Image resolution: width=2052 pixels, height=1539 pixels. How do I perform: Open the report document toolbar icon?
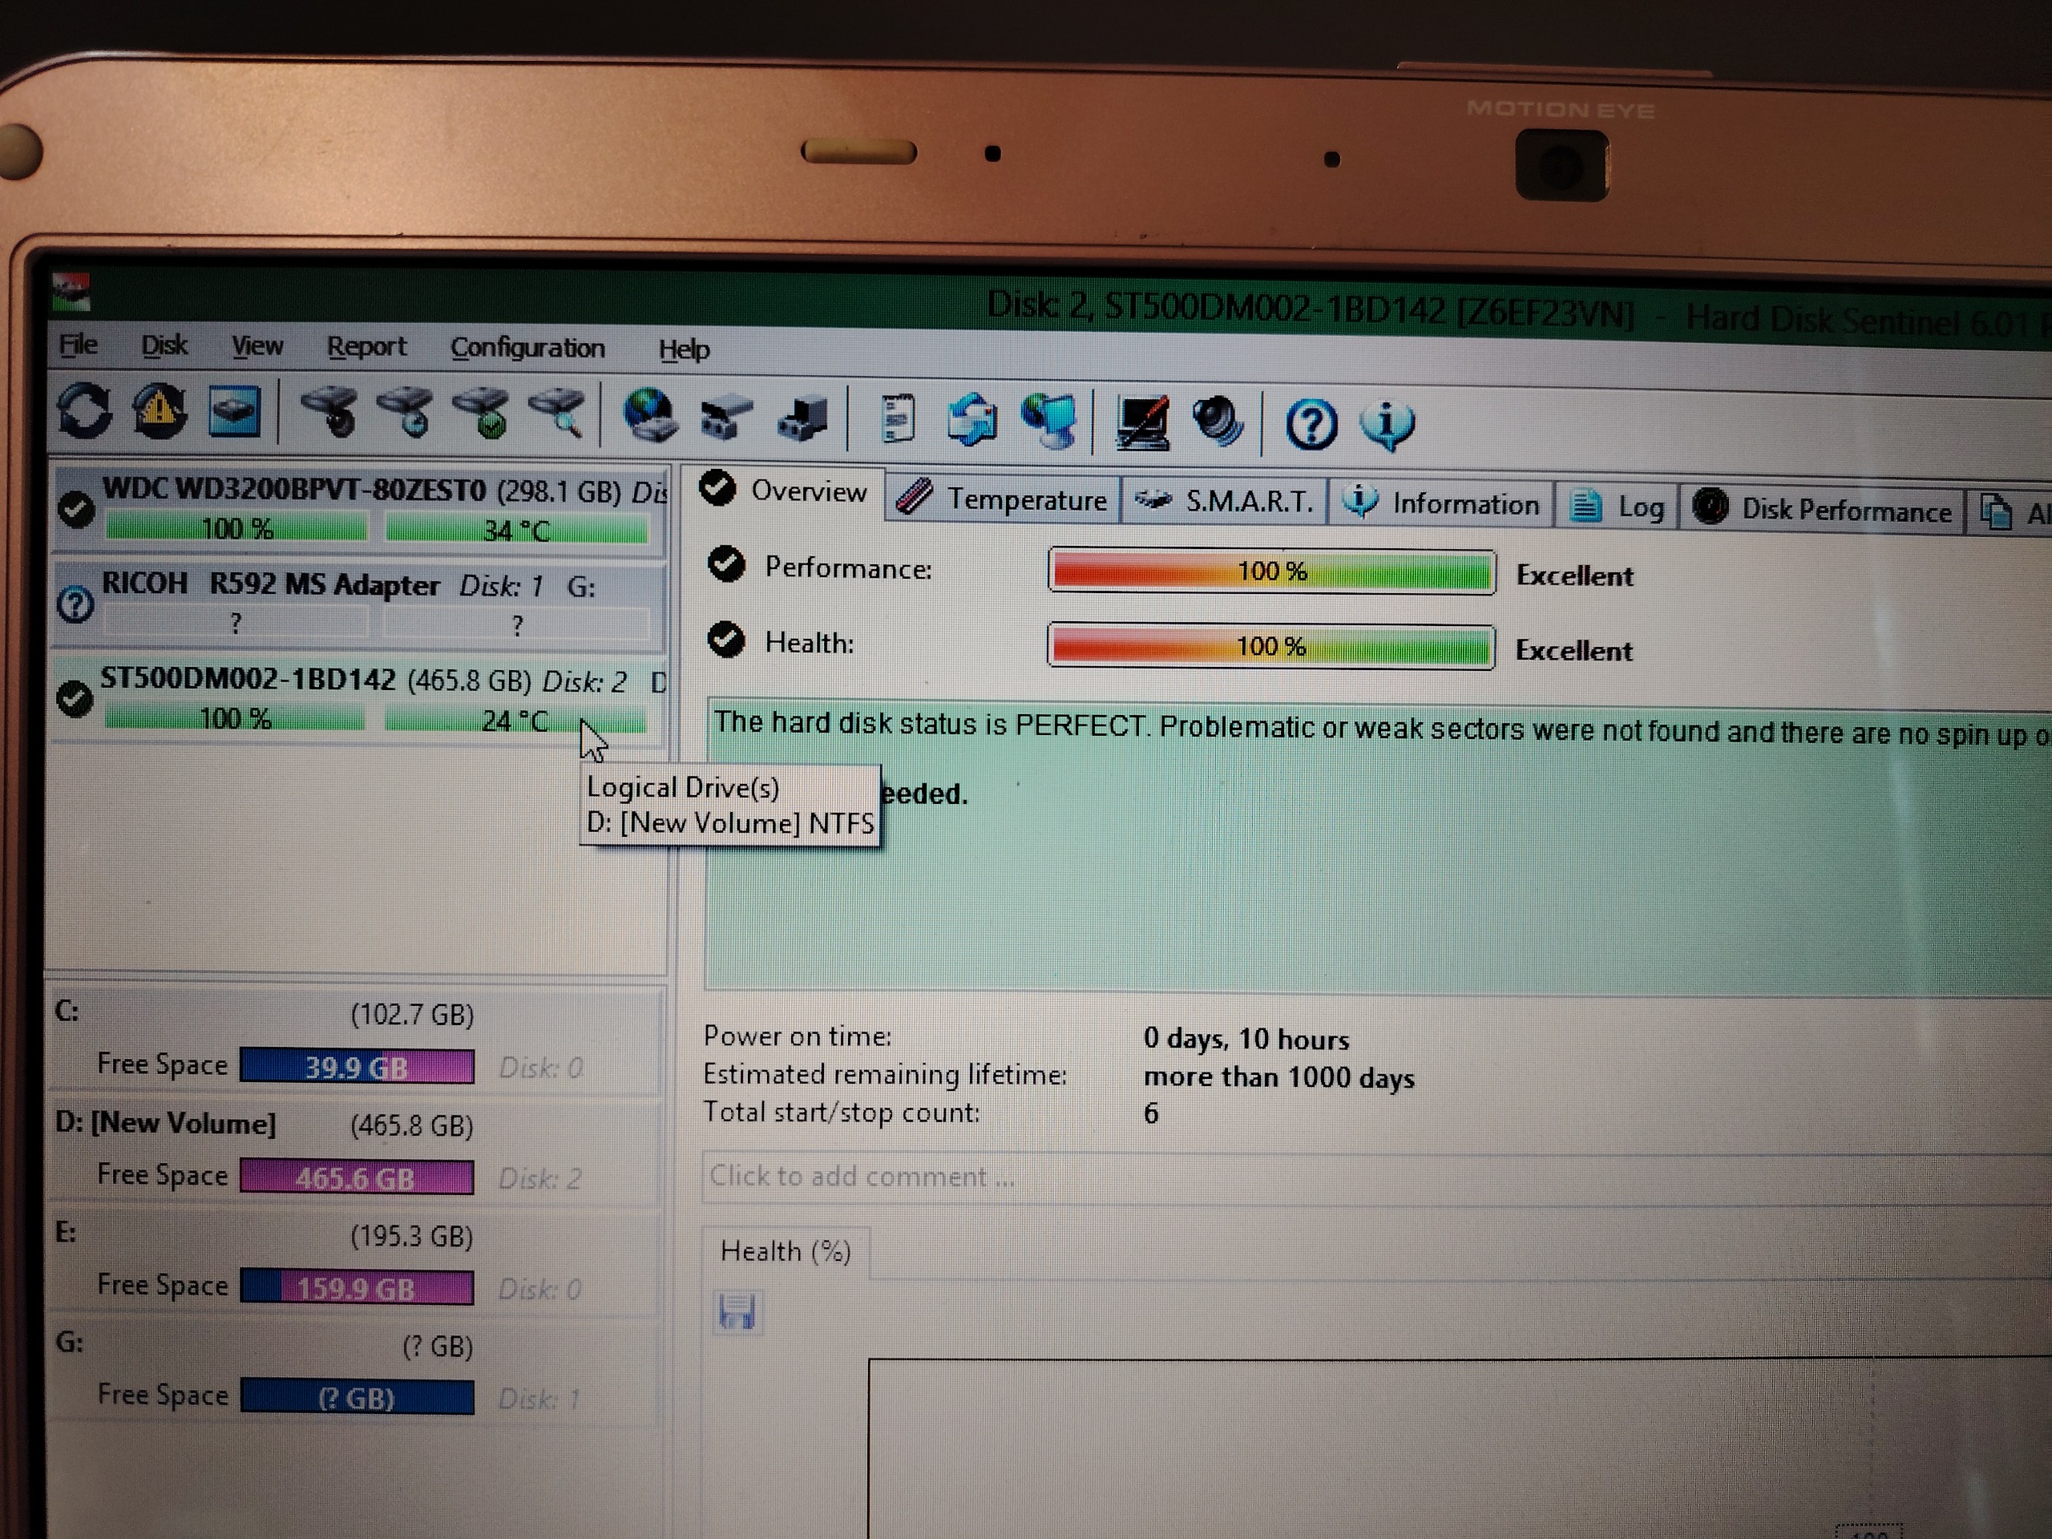897,419
